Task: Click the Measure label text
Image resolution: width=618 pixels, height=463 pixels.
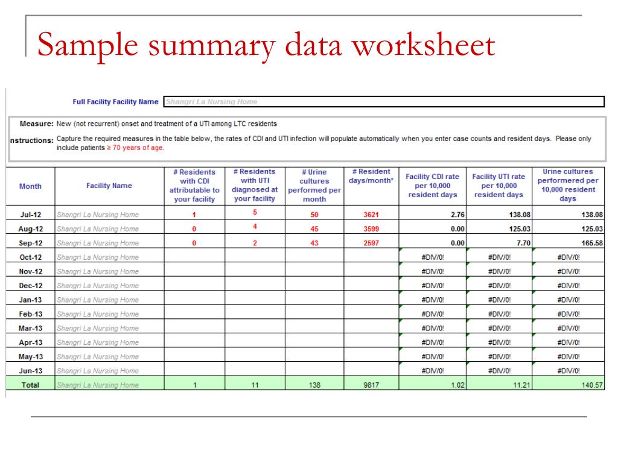Action: coord(37,124)
